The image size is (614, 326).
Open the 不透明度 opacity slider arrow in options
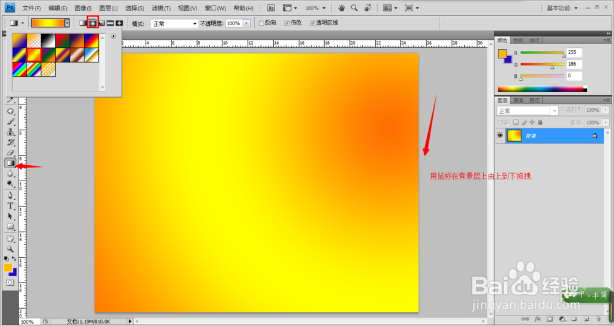(x=246, y=23)
